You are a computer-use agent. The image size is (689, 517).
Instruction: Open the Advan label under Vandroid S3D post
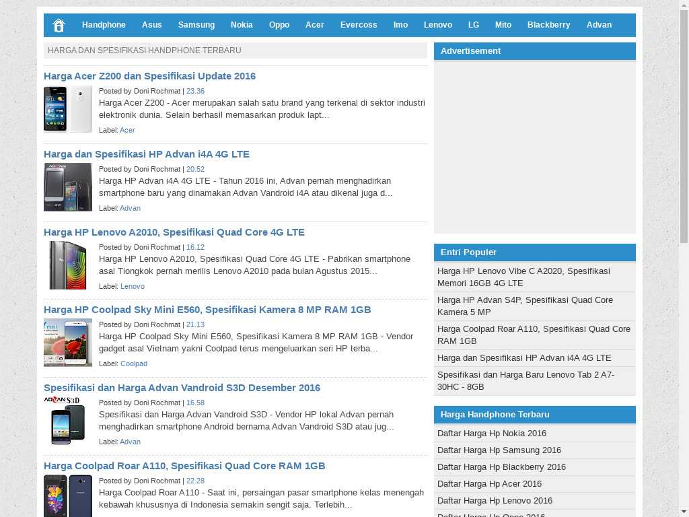pos(130,442)
